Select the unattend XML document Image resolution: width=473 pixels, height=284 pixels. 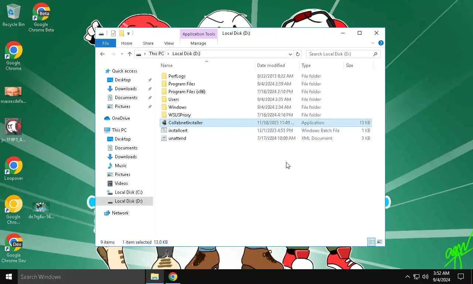click(x=266, y=138)
